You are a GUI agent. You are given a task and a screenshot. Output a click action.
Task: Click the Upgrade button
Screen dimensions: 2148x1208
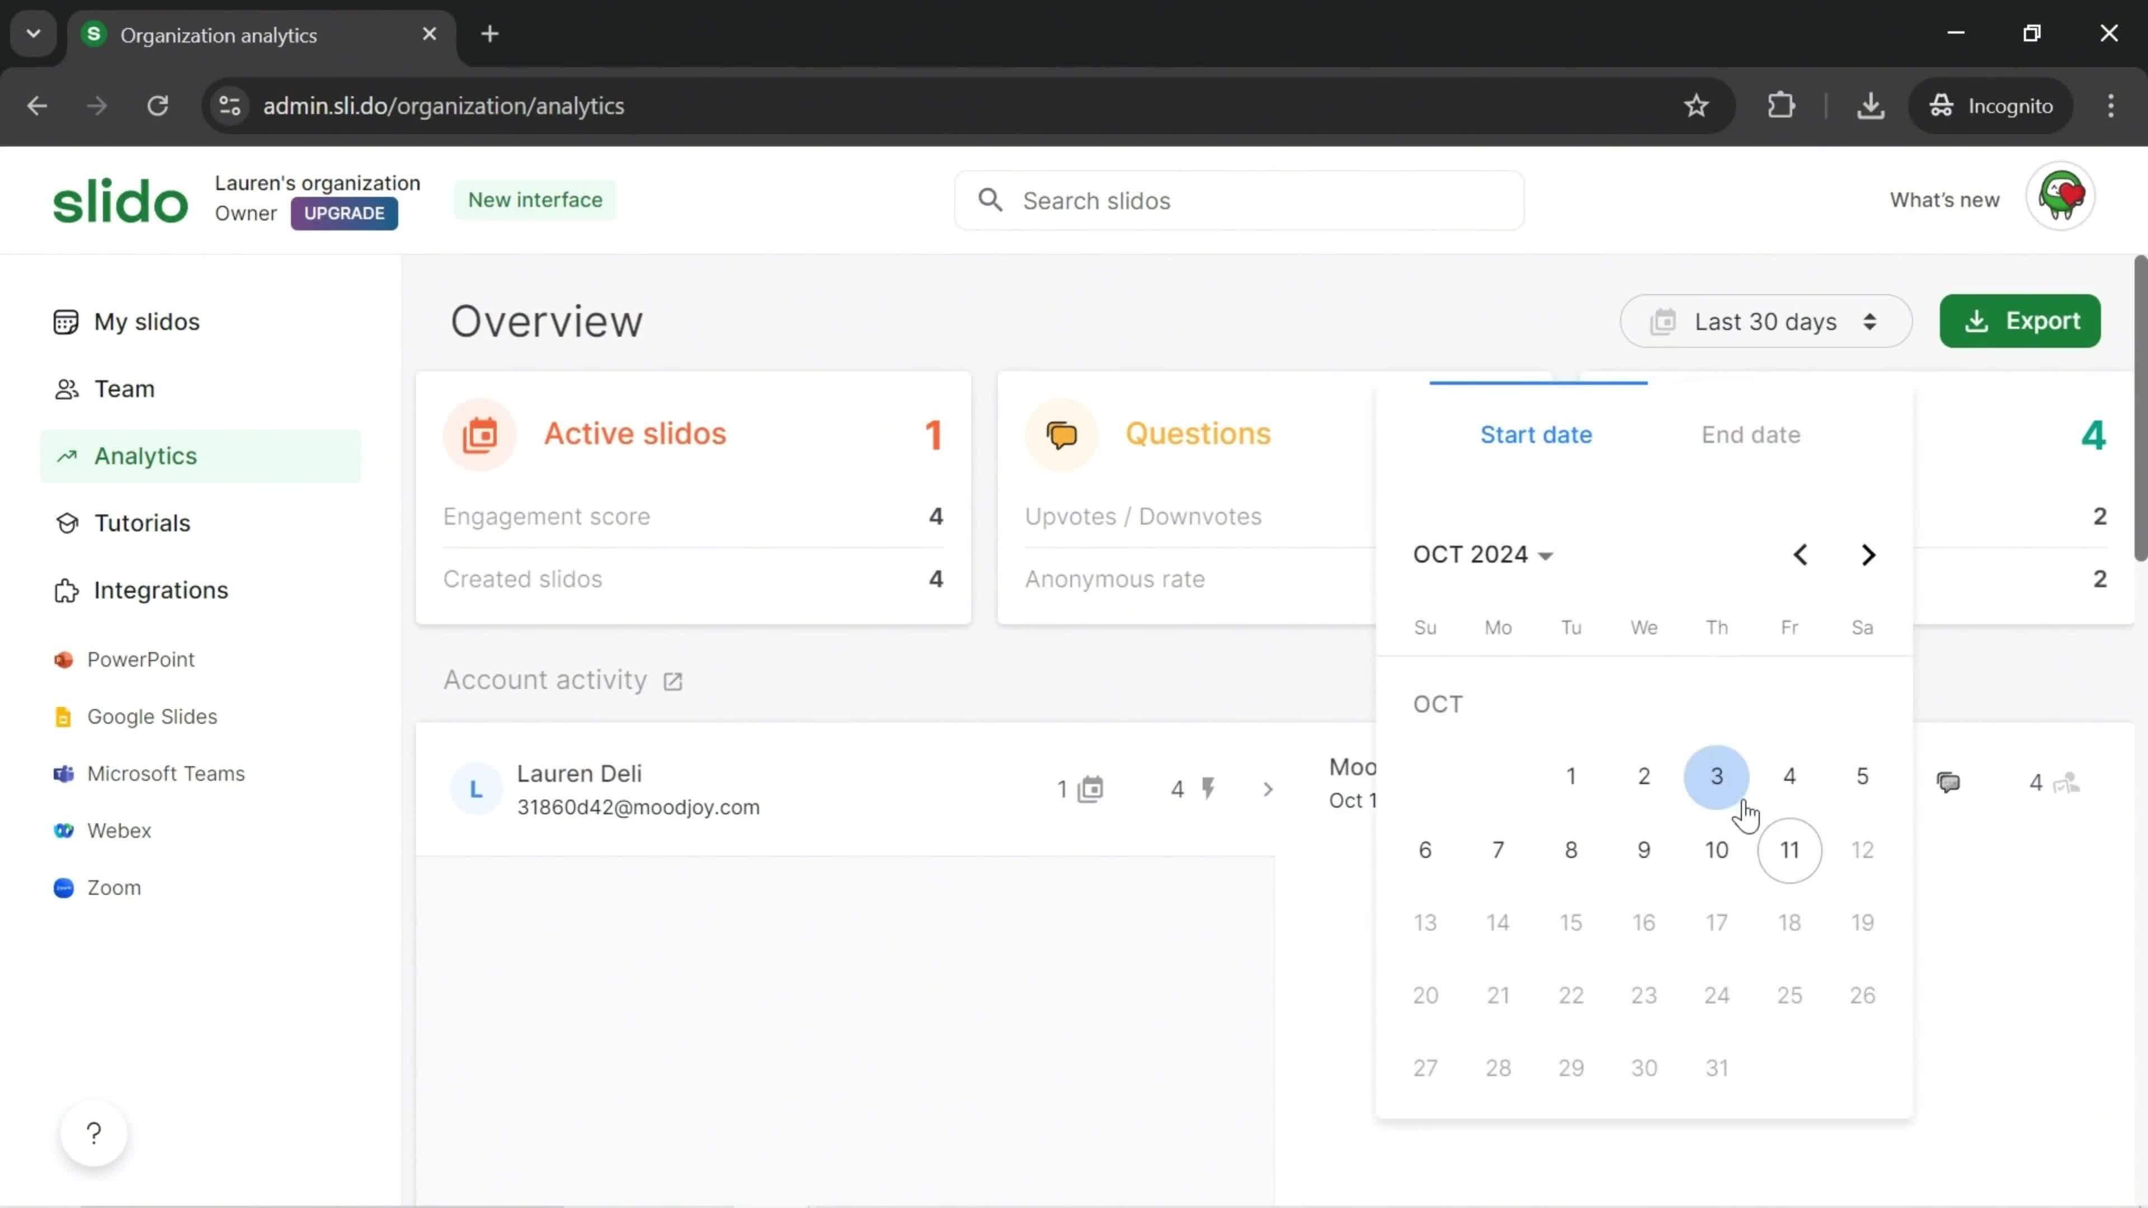click(x=344, y=213)
